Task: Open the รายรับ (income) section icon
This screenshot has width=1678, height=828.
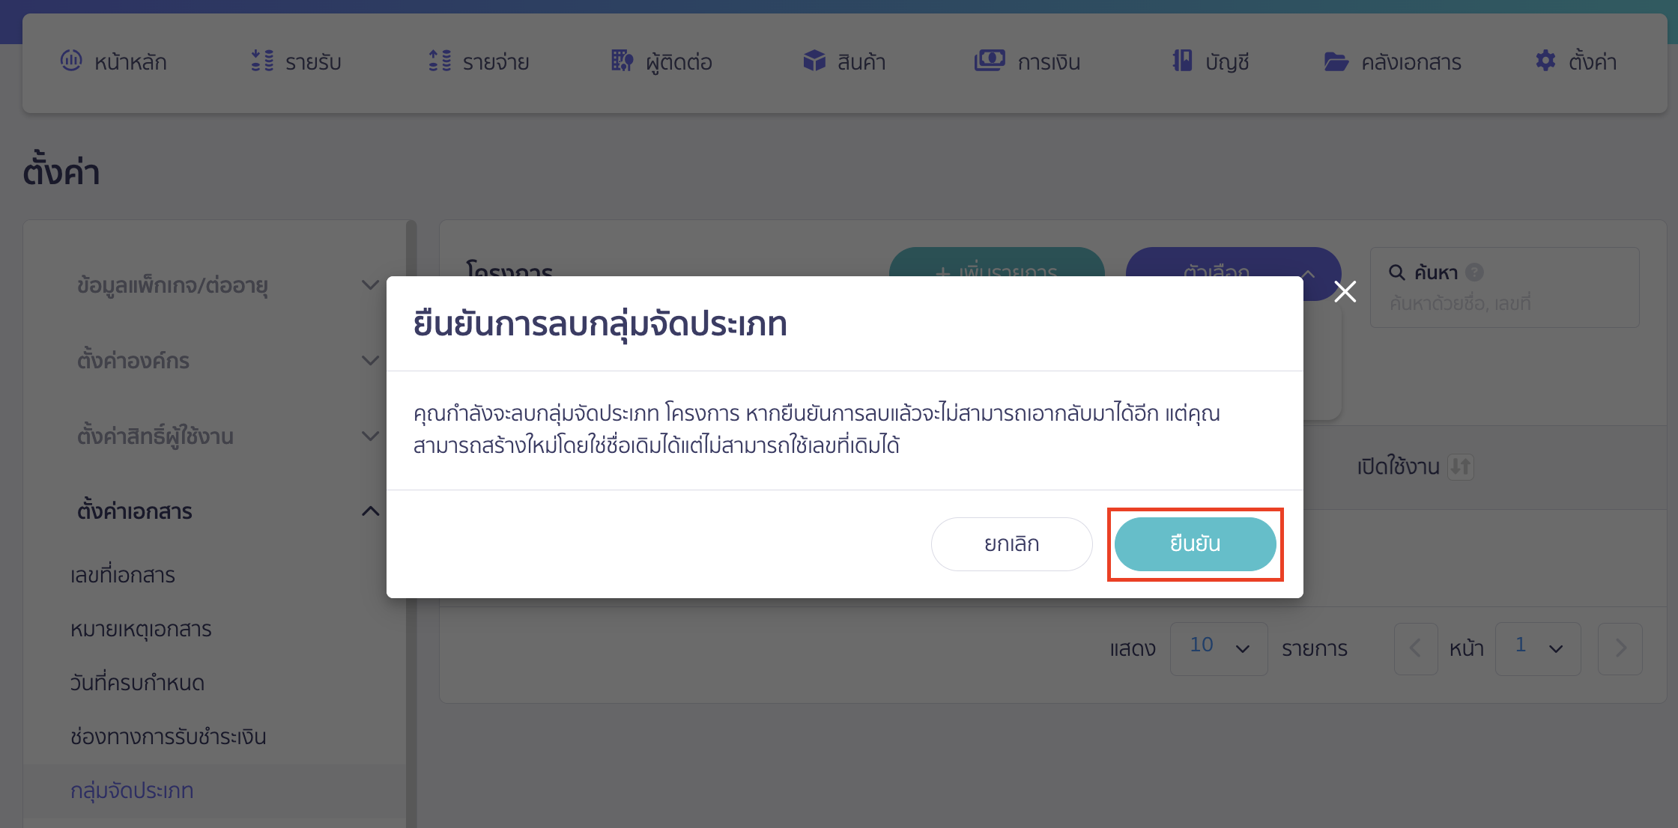Action: click(262, 61)
